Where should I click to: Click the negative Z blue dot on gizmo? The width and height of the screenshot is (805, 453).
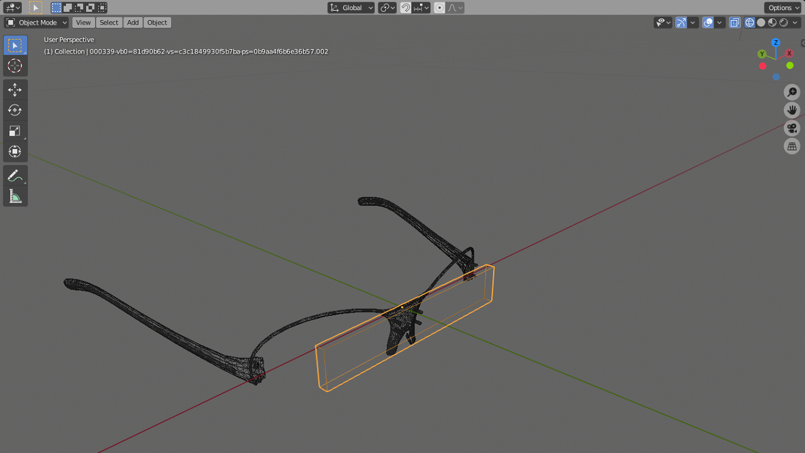coord(776,77)
